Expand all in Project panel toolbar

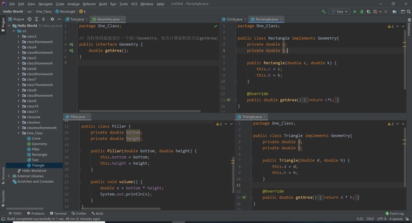pos(37,19)
